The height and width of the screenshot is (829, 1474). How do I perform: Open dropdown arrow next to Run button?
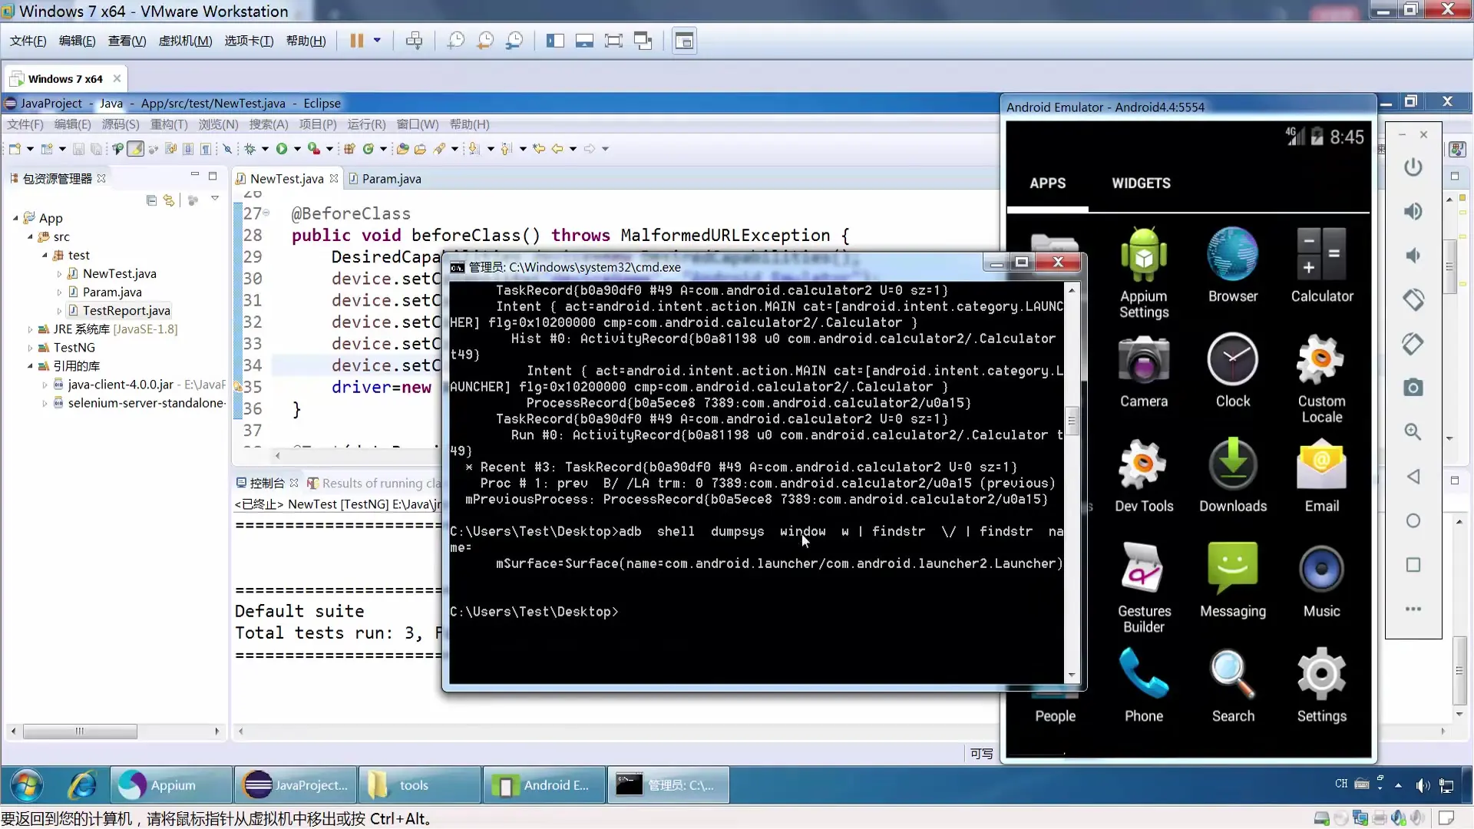(x=297, y=149)
